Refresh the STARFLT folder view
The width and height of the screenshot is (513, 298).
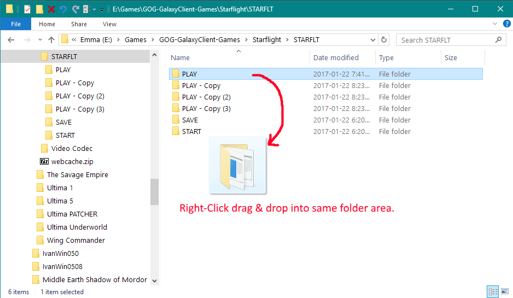(x=384, y=40)
